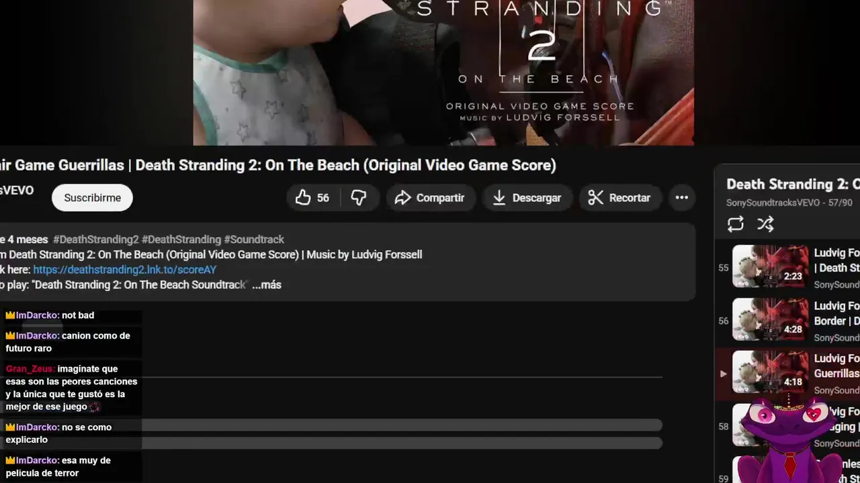Like the video with thumbs-up icon
Viewport: 860px width, 483px height.
pyautogui.click(x=312, y=198)
